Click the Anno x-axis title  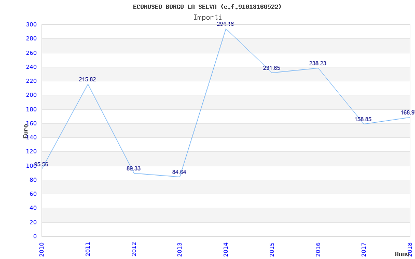pos(402,254)
